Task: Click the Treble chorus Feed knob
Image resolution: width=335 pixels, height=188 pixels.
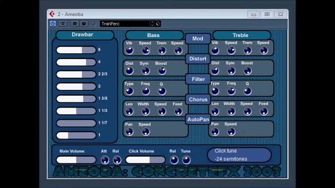Action: pos(264,111)
